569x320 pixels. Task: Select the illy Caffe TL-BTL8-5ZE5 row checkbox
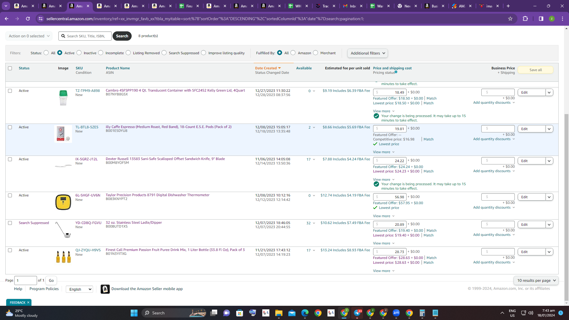(10, 127)
